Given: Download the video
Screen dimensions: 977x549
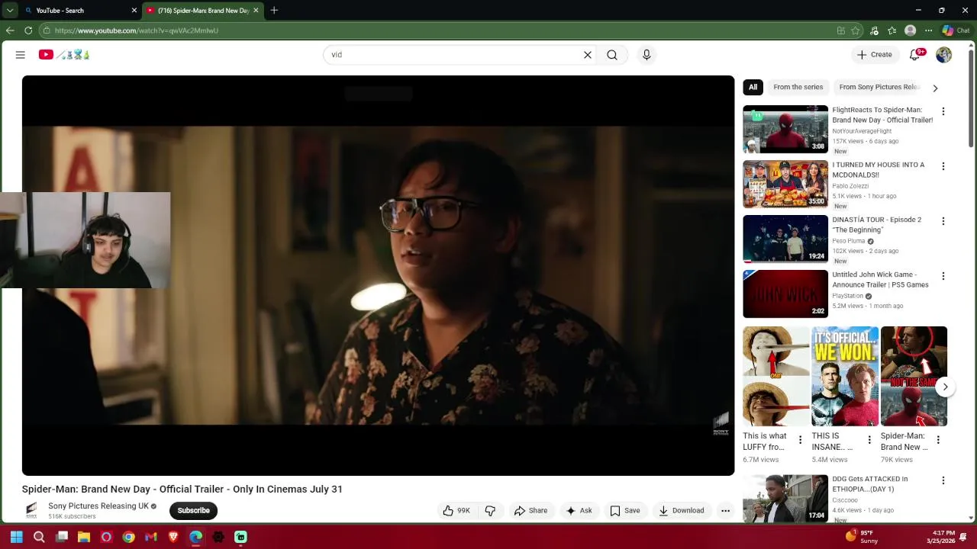Looking at the screenshot, I should (x=682, y=511).
